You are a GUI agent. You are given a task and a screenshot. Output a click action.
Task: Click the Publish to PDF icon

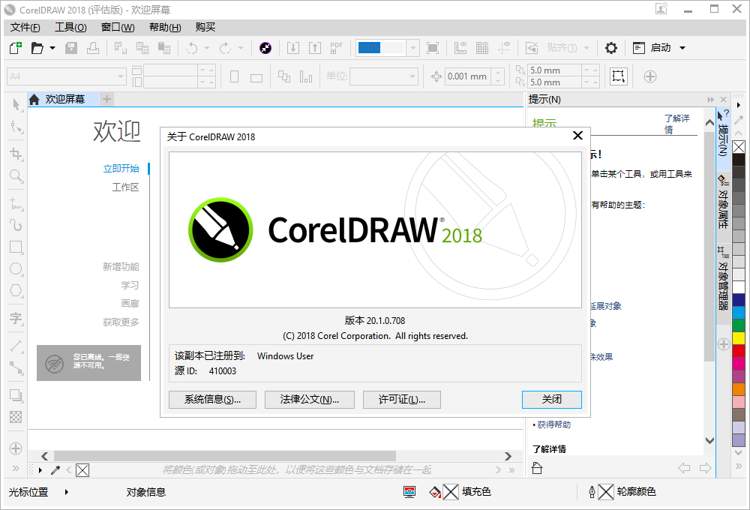336,47
